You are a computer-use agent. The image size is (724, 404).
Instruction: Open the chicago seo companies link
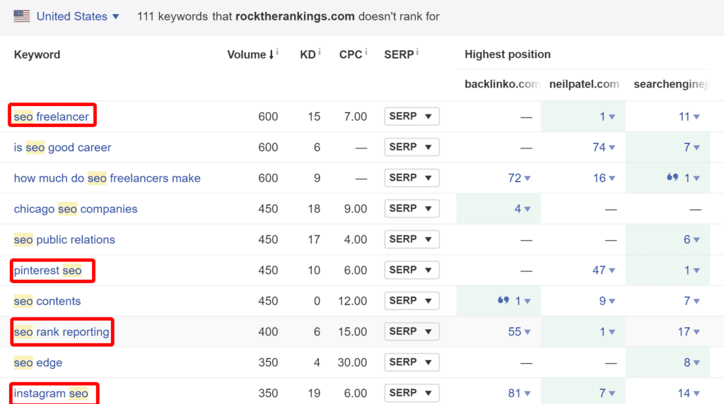pyautogui.click(x=76, y=209)
